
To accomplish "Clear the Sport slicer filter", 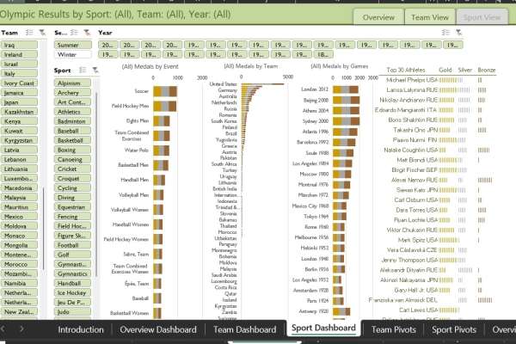I will (x=95, y=70).
